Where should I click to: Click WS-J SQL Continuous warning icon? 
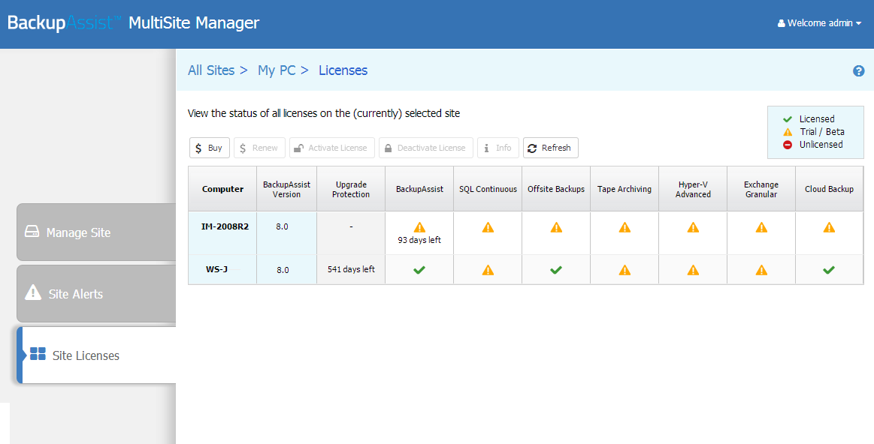click(x=488, y=270)
